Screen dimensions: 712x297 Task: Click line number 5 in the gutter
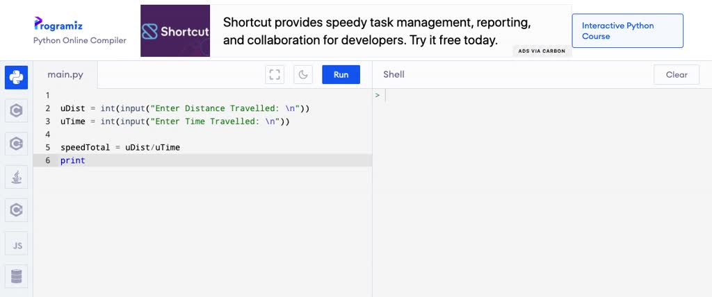48,147
